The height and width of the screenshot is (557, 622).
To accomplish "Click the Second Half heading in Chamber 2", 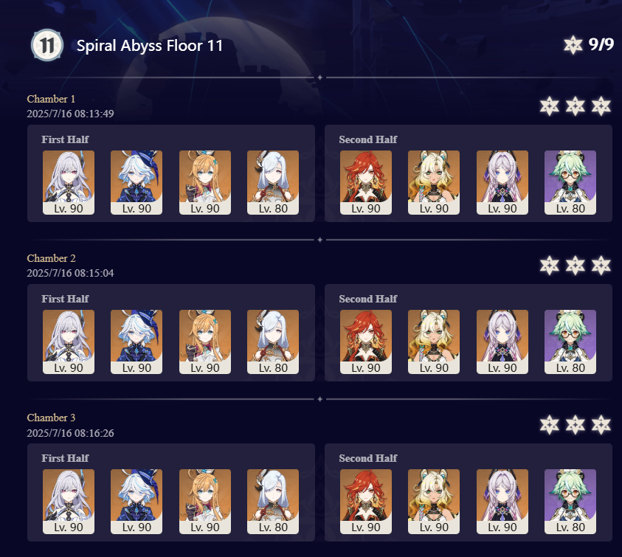I will [367, 299].
